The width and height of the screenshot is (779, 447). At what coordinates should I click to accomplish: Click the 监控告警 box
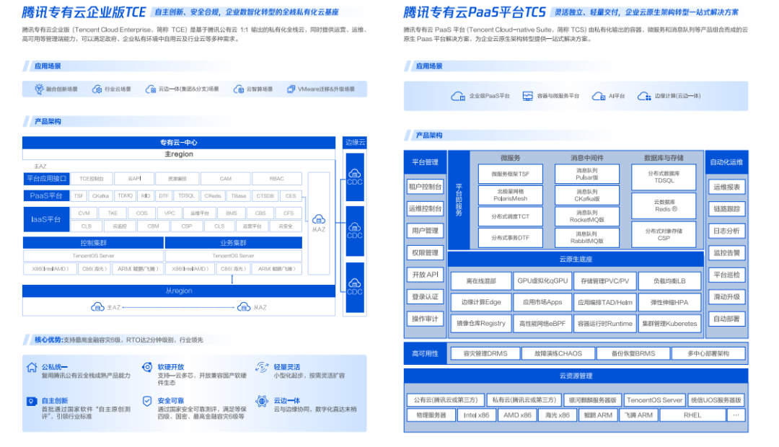pyautogui.click(x=727, y=252)
